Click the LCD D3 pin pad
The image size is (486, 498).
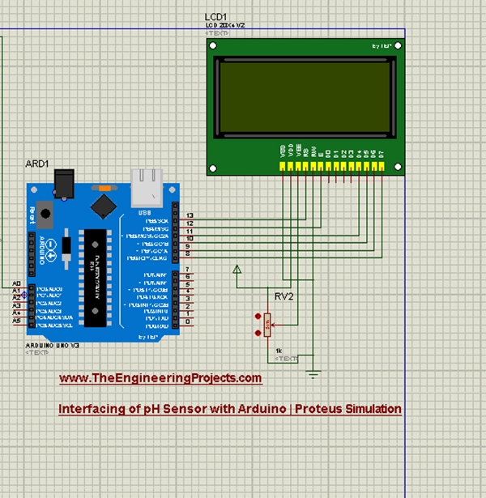pyautogui.click(x=351, y=166)
